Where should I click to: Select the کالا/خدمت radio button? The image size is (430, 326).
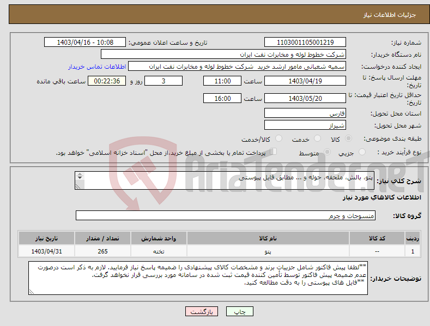coord(278,138)
